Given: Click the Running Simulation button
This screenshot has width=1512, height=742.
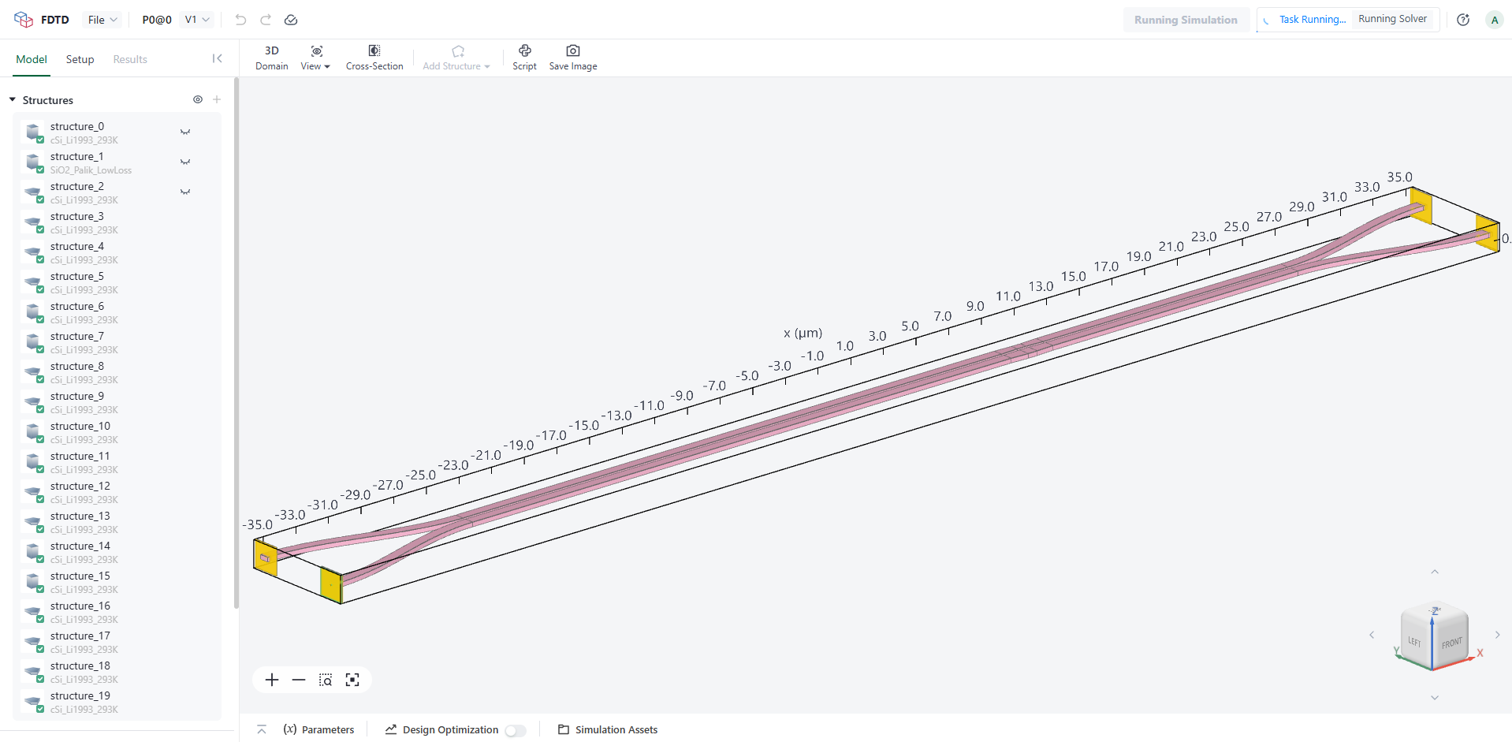Looking at the screenshot, I should 1186,20.
